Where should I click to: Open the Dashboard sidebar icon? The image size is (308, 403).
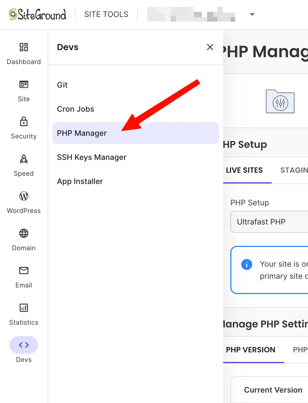[24, 47]
